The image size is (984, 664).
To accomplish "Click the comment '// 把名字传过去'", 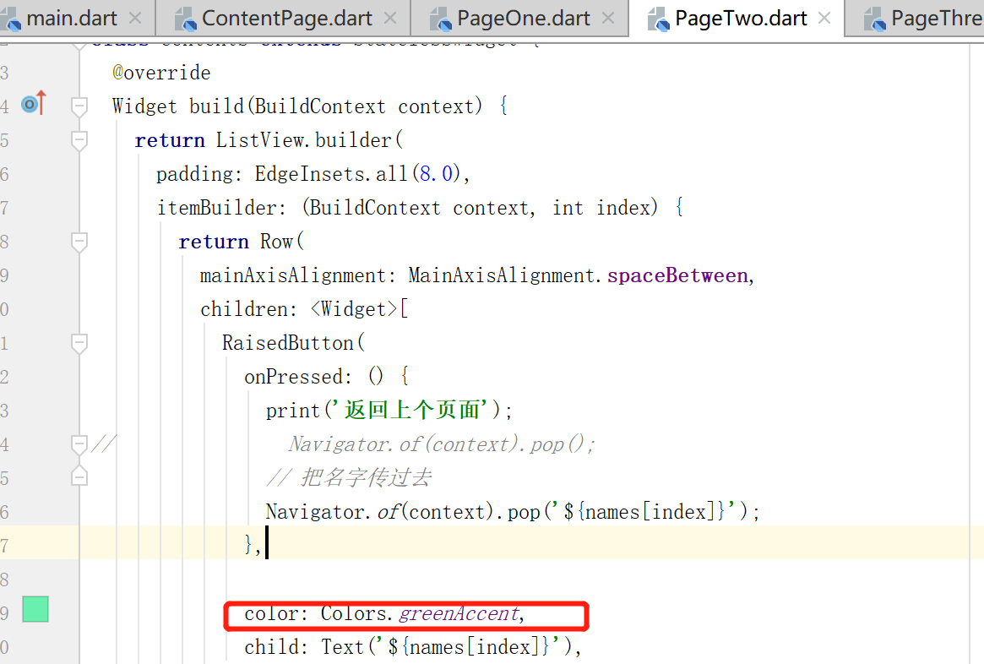I will [349, 478].
